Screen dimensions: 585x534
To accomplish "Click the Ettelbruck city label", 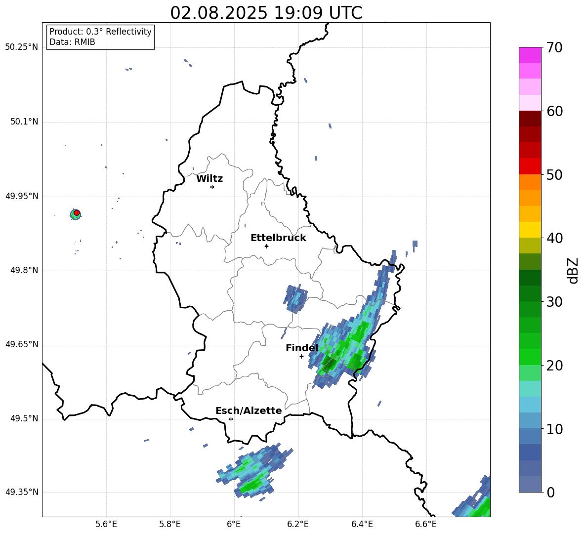I will click(278, 238).
